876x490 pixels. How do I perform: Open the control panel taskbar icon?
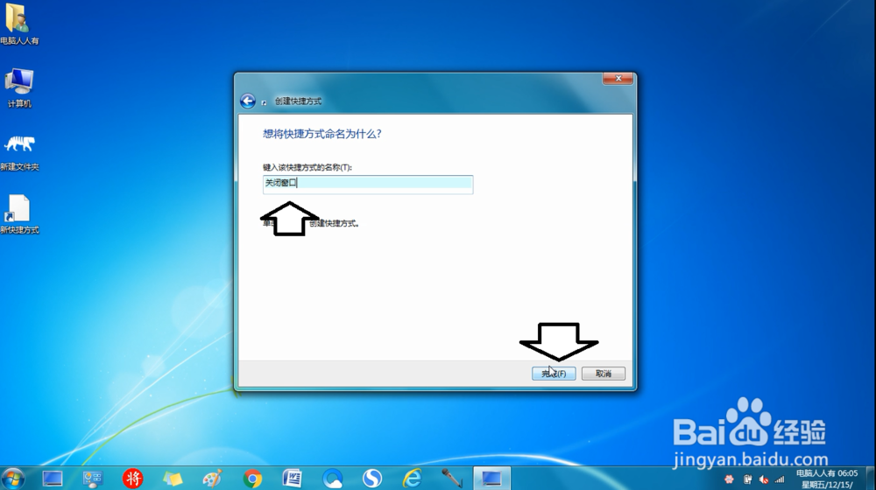click(92, 479)
